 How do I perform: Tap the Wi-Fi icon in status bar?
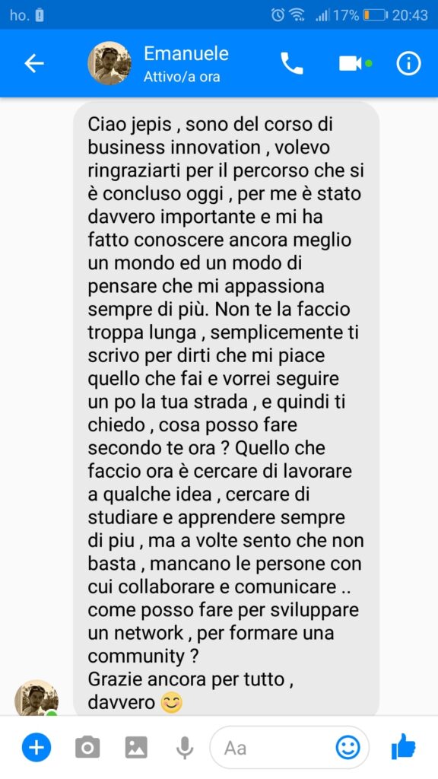tap(297, 15)
